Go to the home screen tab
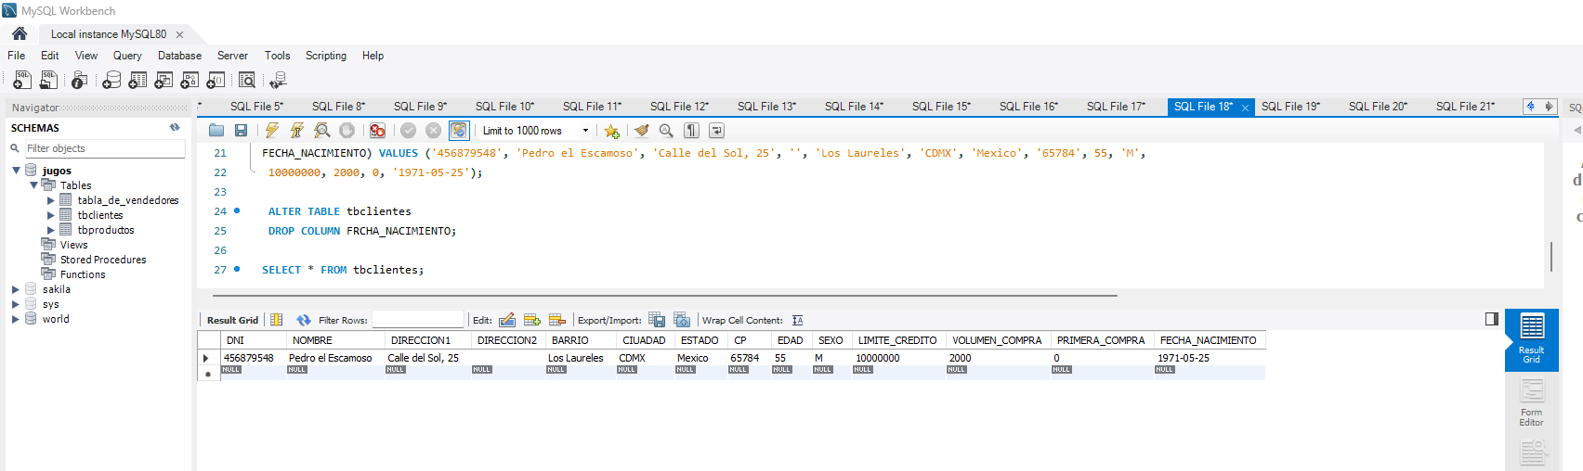The width and height of the screenshot is (1583, 471). coord(20,33)
